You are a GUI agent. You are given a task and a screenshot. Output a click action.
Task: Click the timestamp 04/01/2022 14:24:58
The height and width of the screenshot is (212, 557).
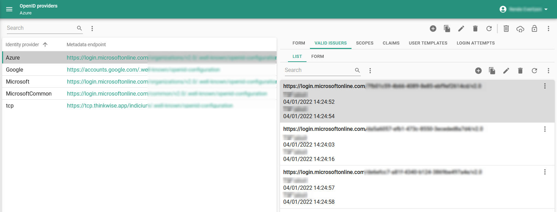point(309,202)
